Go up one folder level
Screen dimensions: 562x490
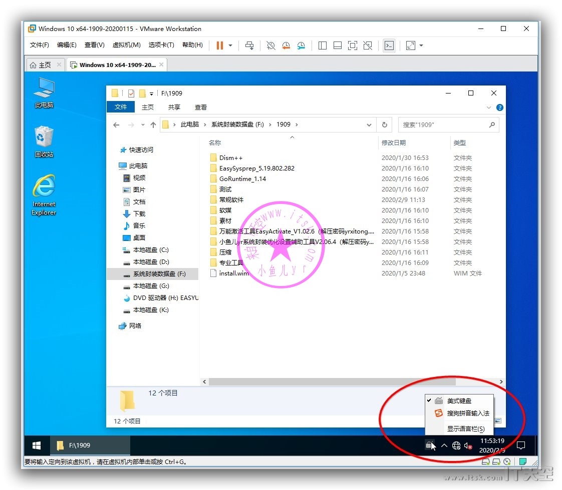[153, 125]
